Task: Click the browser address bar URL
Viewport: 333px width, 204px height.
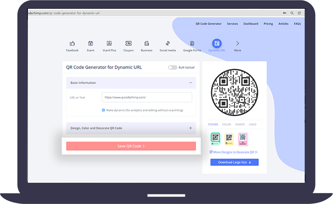Action: click(x=64, y=13)
